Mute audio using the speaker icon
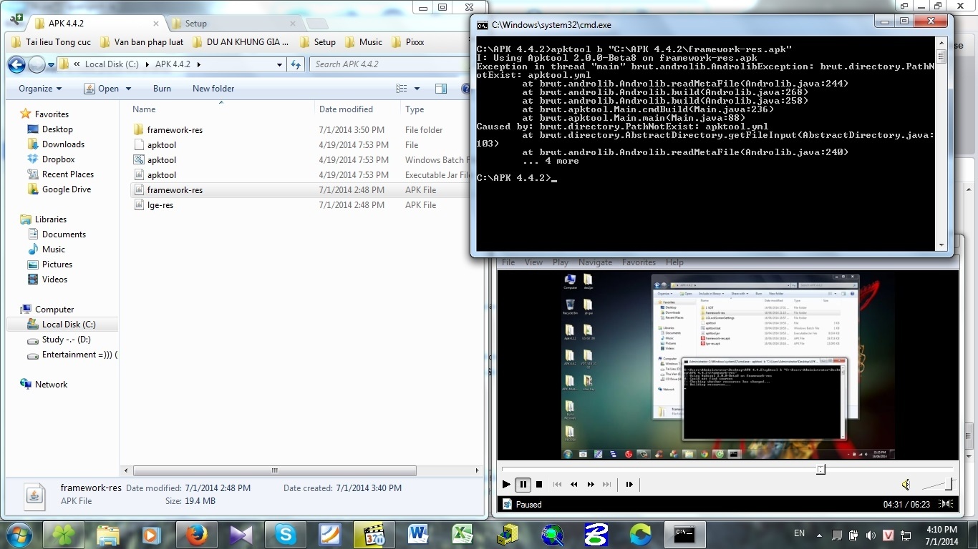This screenshot has height=549, width=978. point(906,485)
